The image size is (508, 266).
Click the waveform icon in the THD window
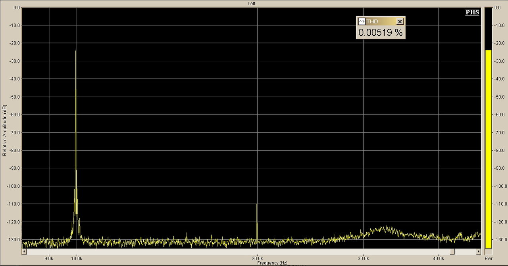click(x=362, y=21)
